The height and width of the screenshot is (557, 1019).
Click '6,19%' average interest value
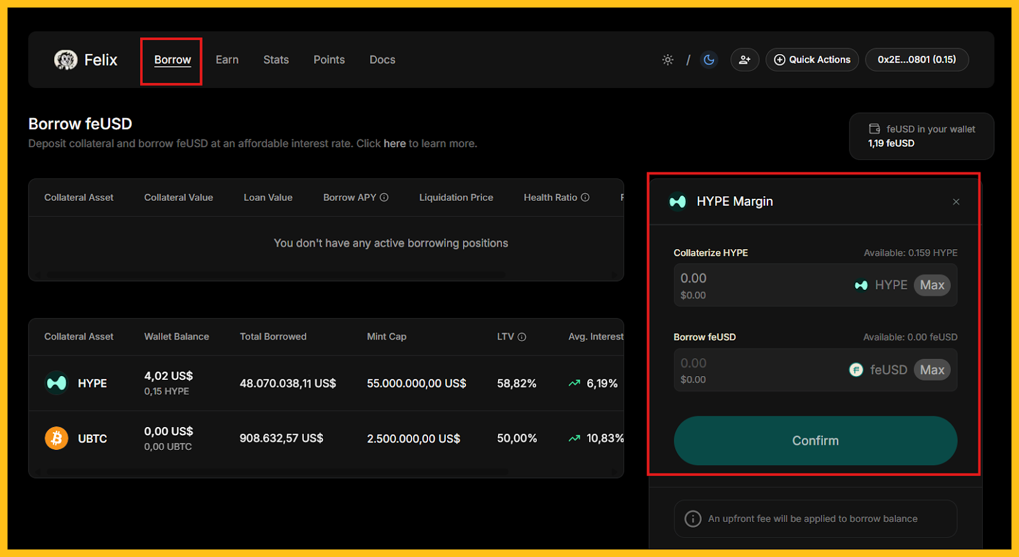[602, 384]
